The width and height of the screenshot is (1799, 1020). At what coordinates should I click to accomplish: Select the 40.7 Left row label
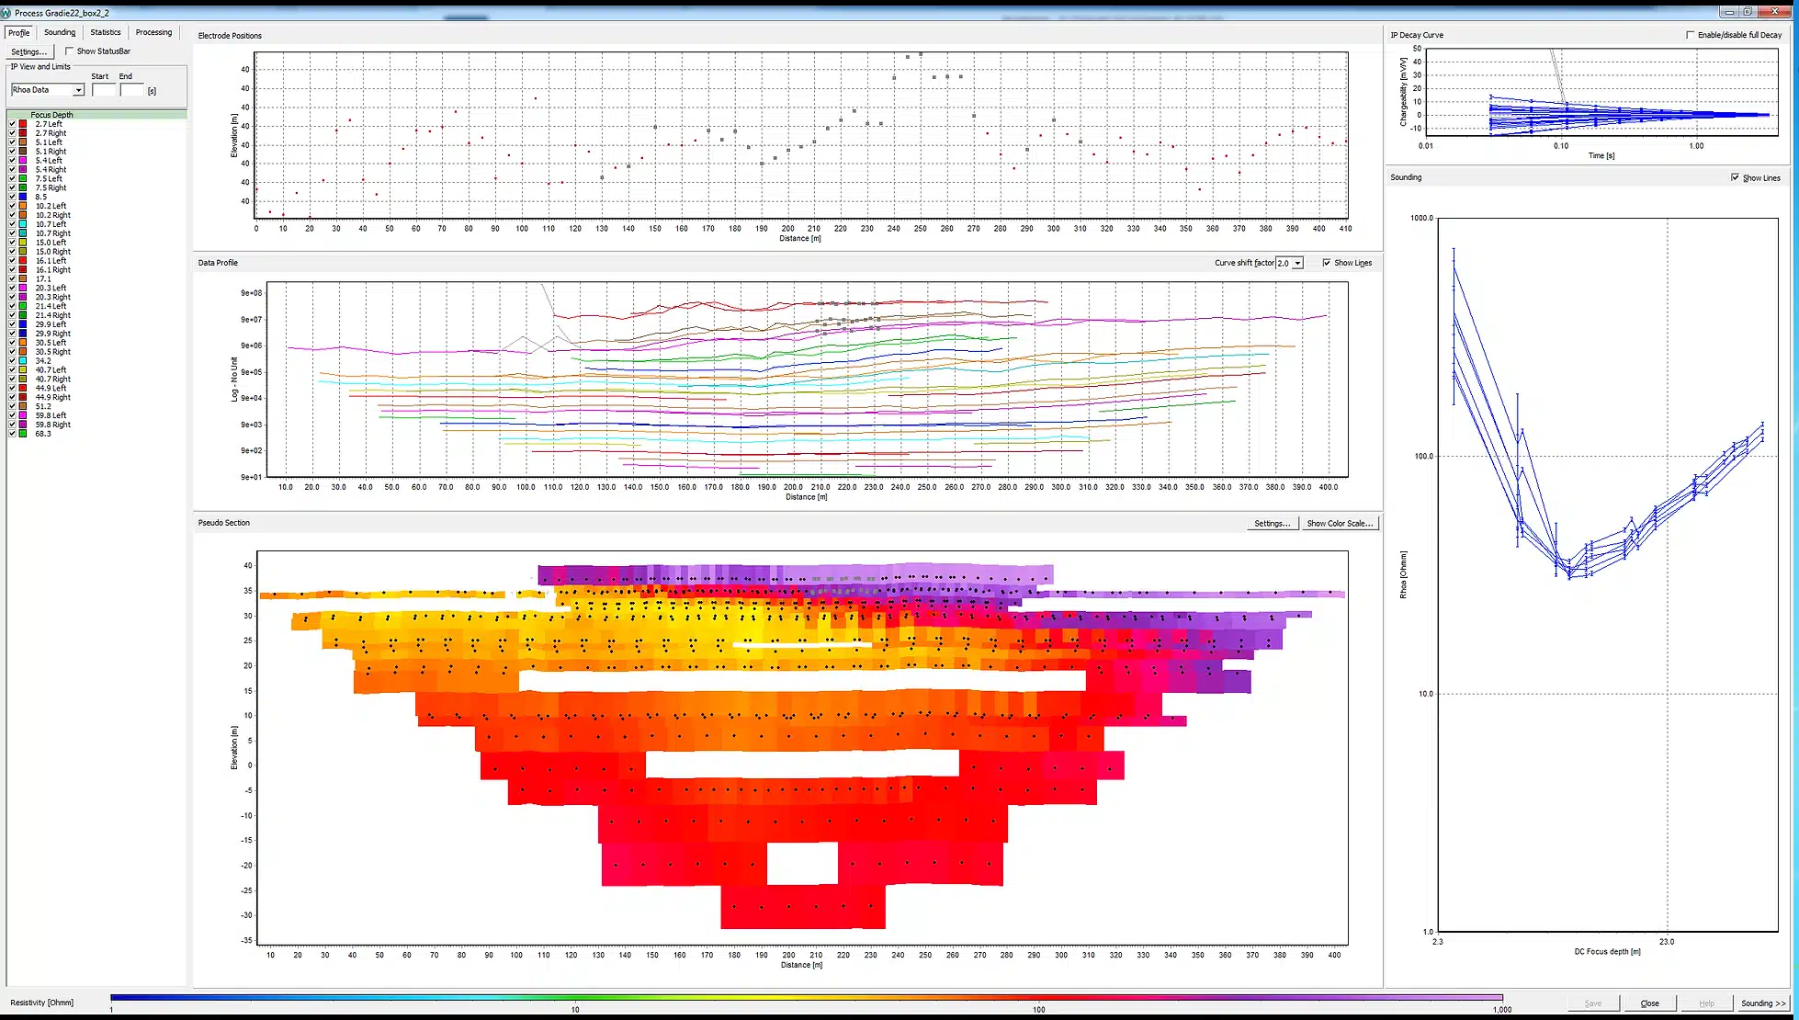(x=51, y=370)
